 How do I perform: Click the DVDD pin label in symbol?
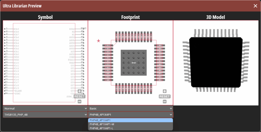click(16, 60)
